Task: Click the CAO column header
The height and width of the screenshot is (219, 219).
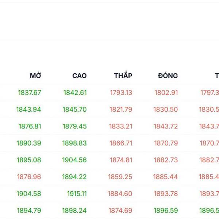Action: 80,76
